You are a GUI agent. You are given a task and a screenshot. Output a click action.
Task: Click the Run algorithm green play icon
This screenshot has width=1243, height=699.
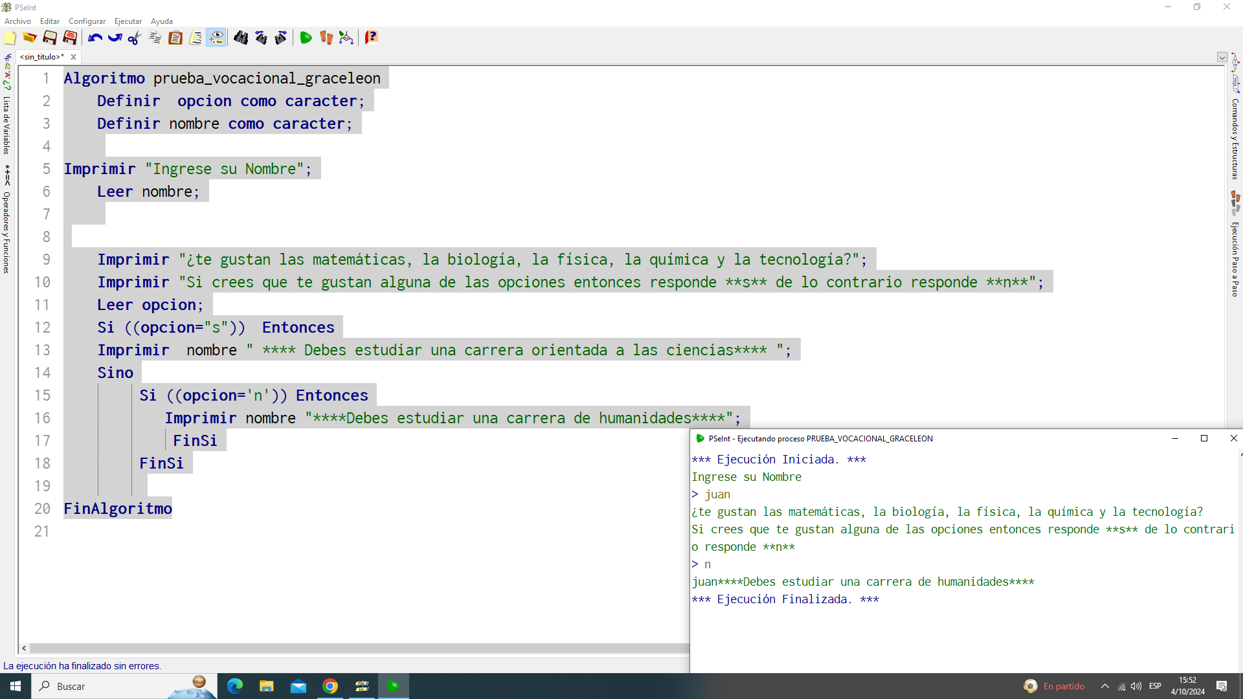click(x=306, y=38)
